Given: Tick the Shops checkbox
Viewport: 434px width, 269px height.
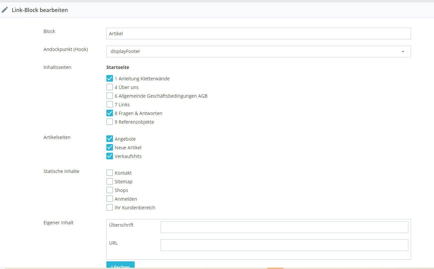Looking at the screenshot, I should click(x=110, y=190).
